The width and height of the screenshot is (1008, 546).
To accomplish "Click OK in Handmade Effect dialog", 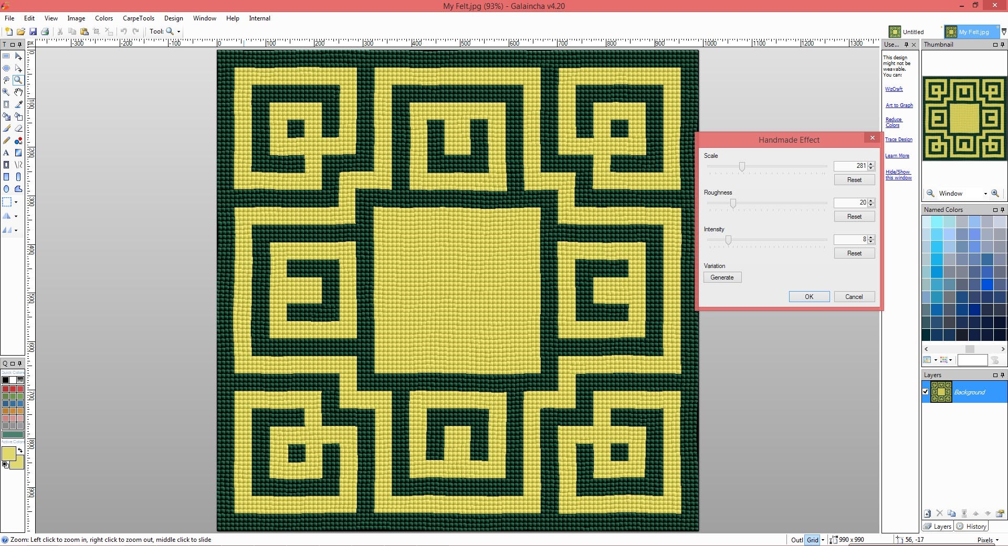I will pos(809,297).
